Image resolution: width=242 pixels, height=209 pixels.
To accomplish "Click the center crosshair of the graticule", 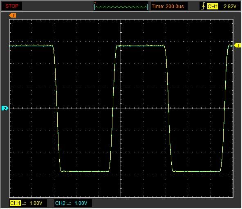I will point(121,108).
